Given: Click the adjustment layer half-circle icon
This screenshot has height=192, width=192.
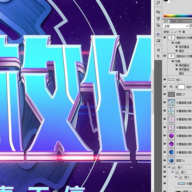Looking at the screenshot, I should coord(171,87).
